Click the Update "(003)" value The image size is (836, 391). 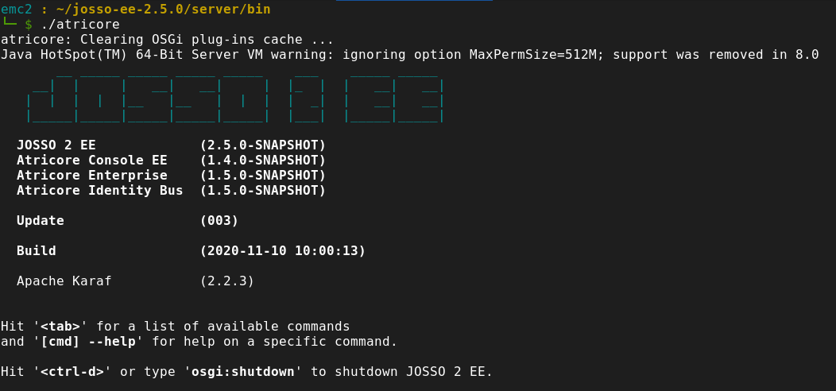click(x=219, y=221)
